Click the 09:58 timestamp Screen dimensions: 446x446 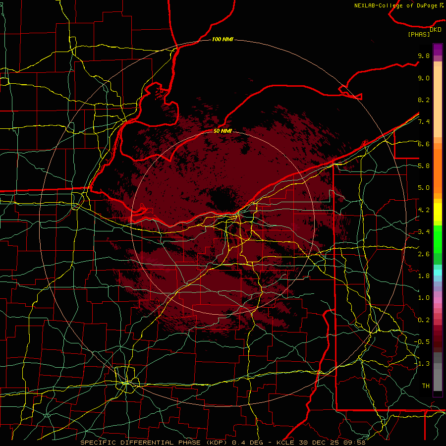(355, 443)
